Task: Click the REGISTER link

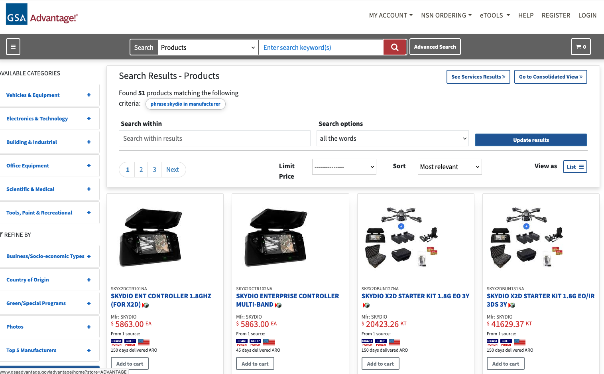Action: coord(556,15)
